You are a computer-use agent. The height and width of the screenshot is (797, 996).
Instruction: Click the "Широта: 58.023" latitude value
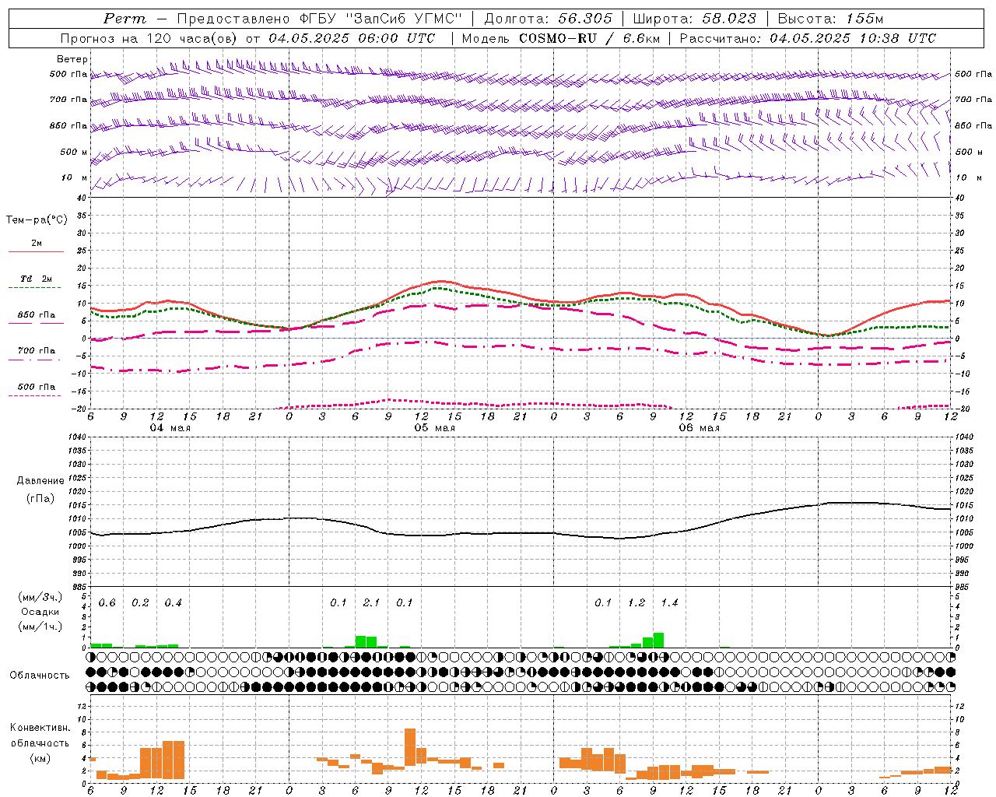pyautogui.click(x=695, y=19)
